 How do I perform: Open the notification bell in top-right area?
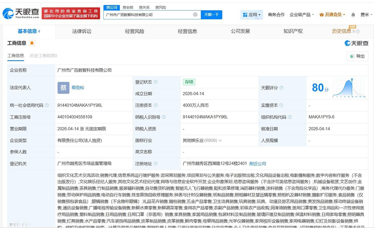[x=353, y=14]
